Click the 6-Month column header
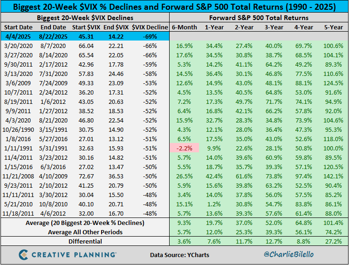 pyautogui.click(x=185, y=27)
